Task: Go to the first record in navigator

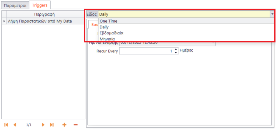Action: click(x=6, y=125)
